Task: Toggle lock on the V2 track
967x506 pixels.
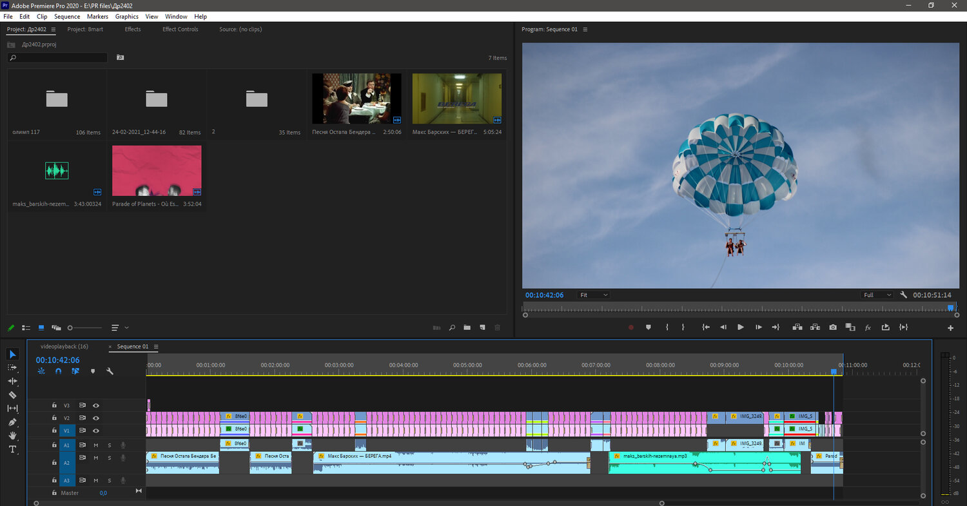Action: [54, 418]
